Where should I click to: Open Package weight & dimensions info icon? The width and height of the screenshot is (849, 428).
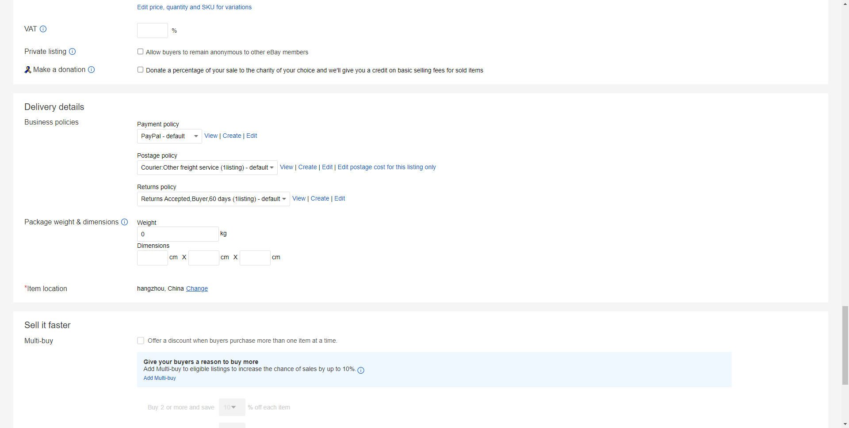tap(125, 222)
